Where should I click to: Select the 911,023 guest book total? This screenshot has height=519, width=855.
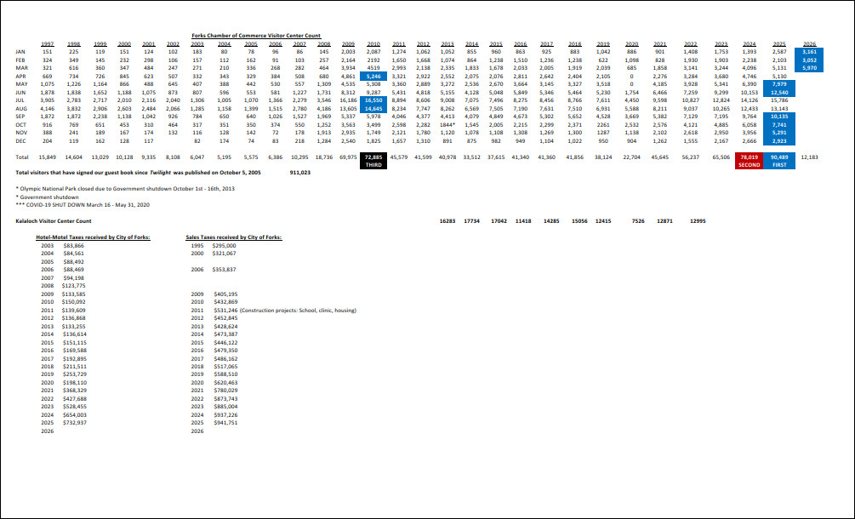pyautogui.click(x=300, y=172)
